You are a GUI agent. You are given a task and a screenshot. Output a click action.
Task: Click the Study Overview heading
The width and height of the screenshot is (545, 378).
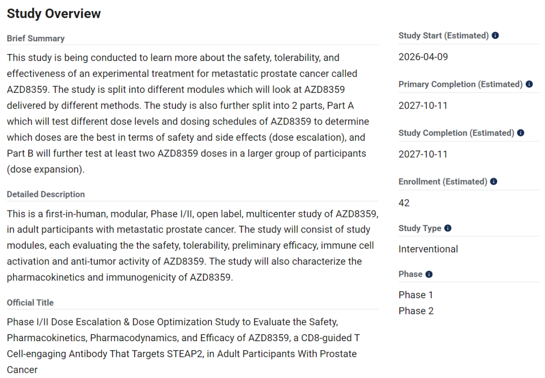click(54, 14)
